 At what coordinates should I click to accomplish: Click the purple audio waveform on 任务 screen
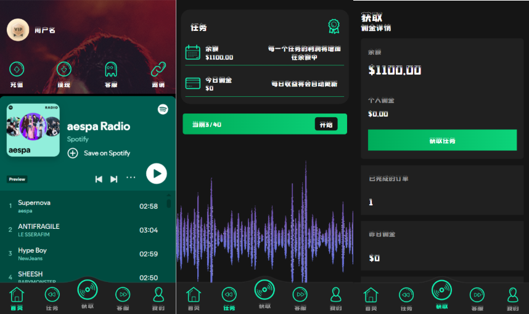tap(265, 223)
